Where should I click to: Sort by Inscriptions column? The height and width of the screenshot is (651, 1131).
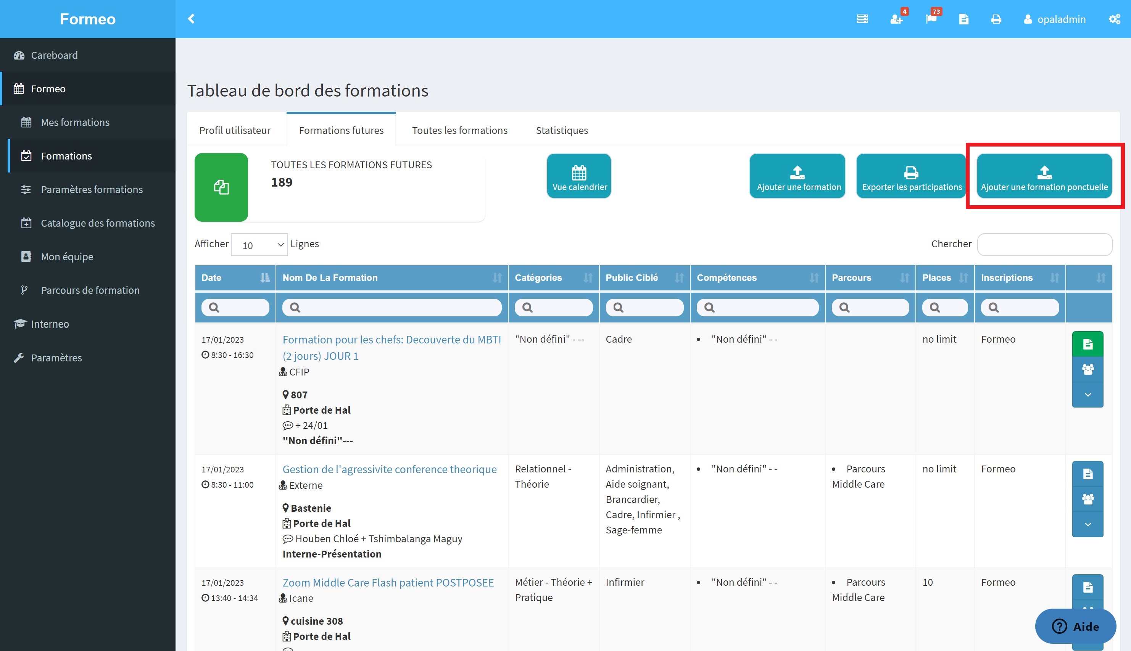coord(1020,278)
